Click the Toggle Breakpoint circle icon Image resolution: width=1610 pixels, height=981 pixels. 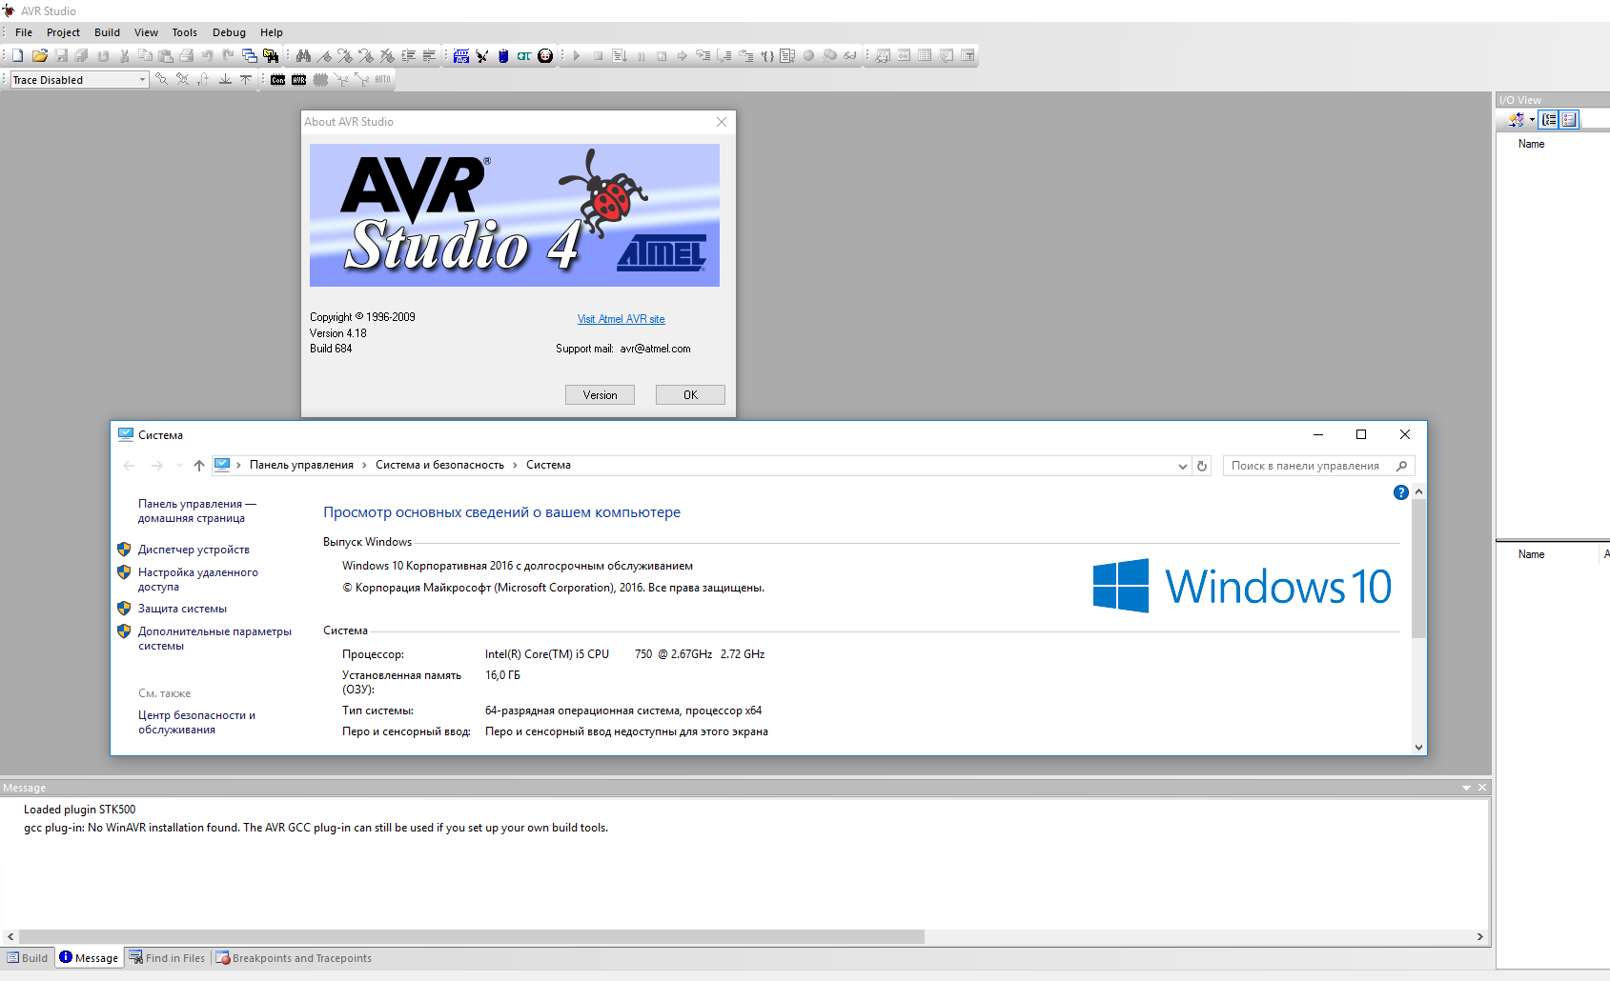pyautogui.click(x=808, y=55)
